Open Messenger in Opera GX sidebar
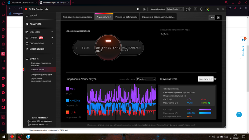249x140 pixels. click(3, 78)
